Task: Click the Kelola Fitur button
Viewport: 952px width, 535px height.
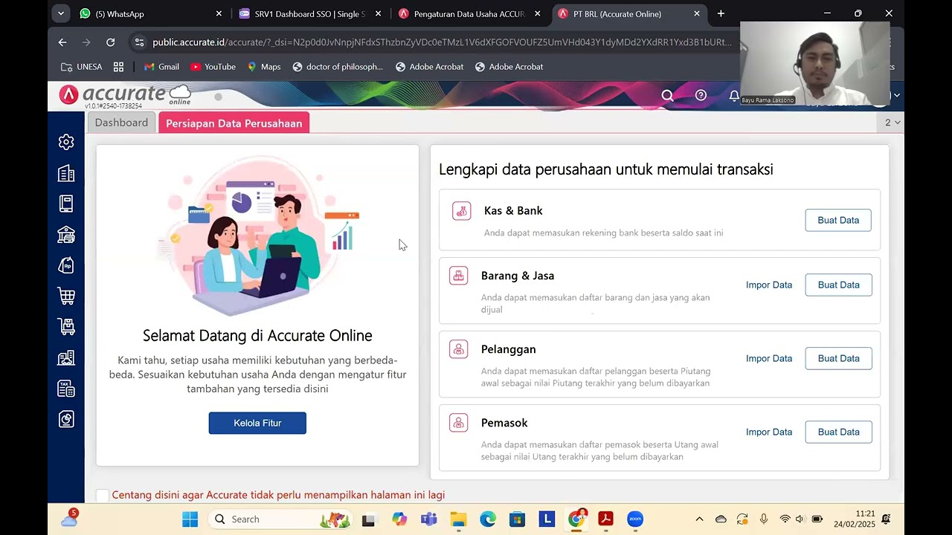Action: pos(257,423)
